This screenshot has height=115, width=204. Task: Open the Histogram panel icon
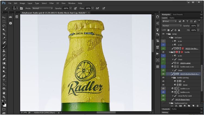(x=11, y=17)
